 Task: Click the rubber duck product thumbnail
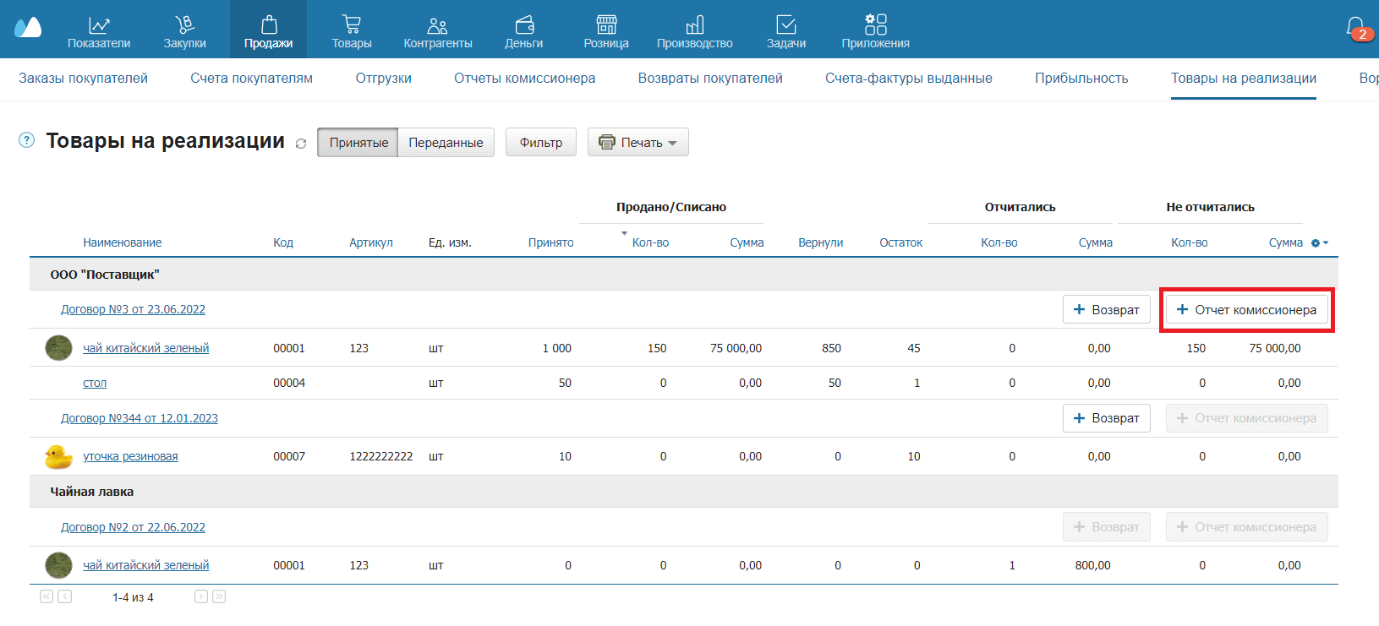pos(58,457)
